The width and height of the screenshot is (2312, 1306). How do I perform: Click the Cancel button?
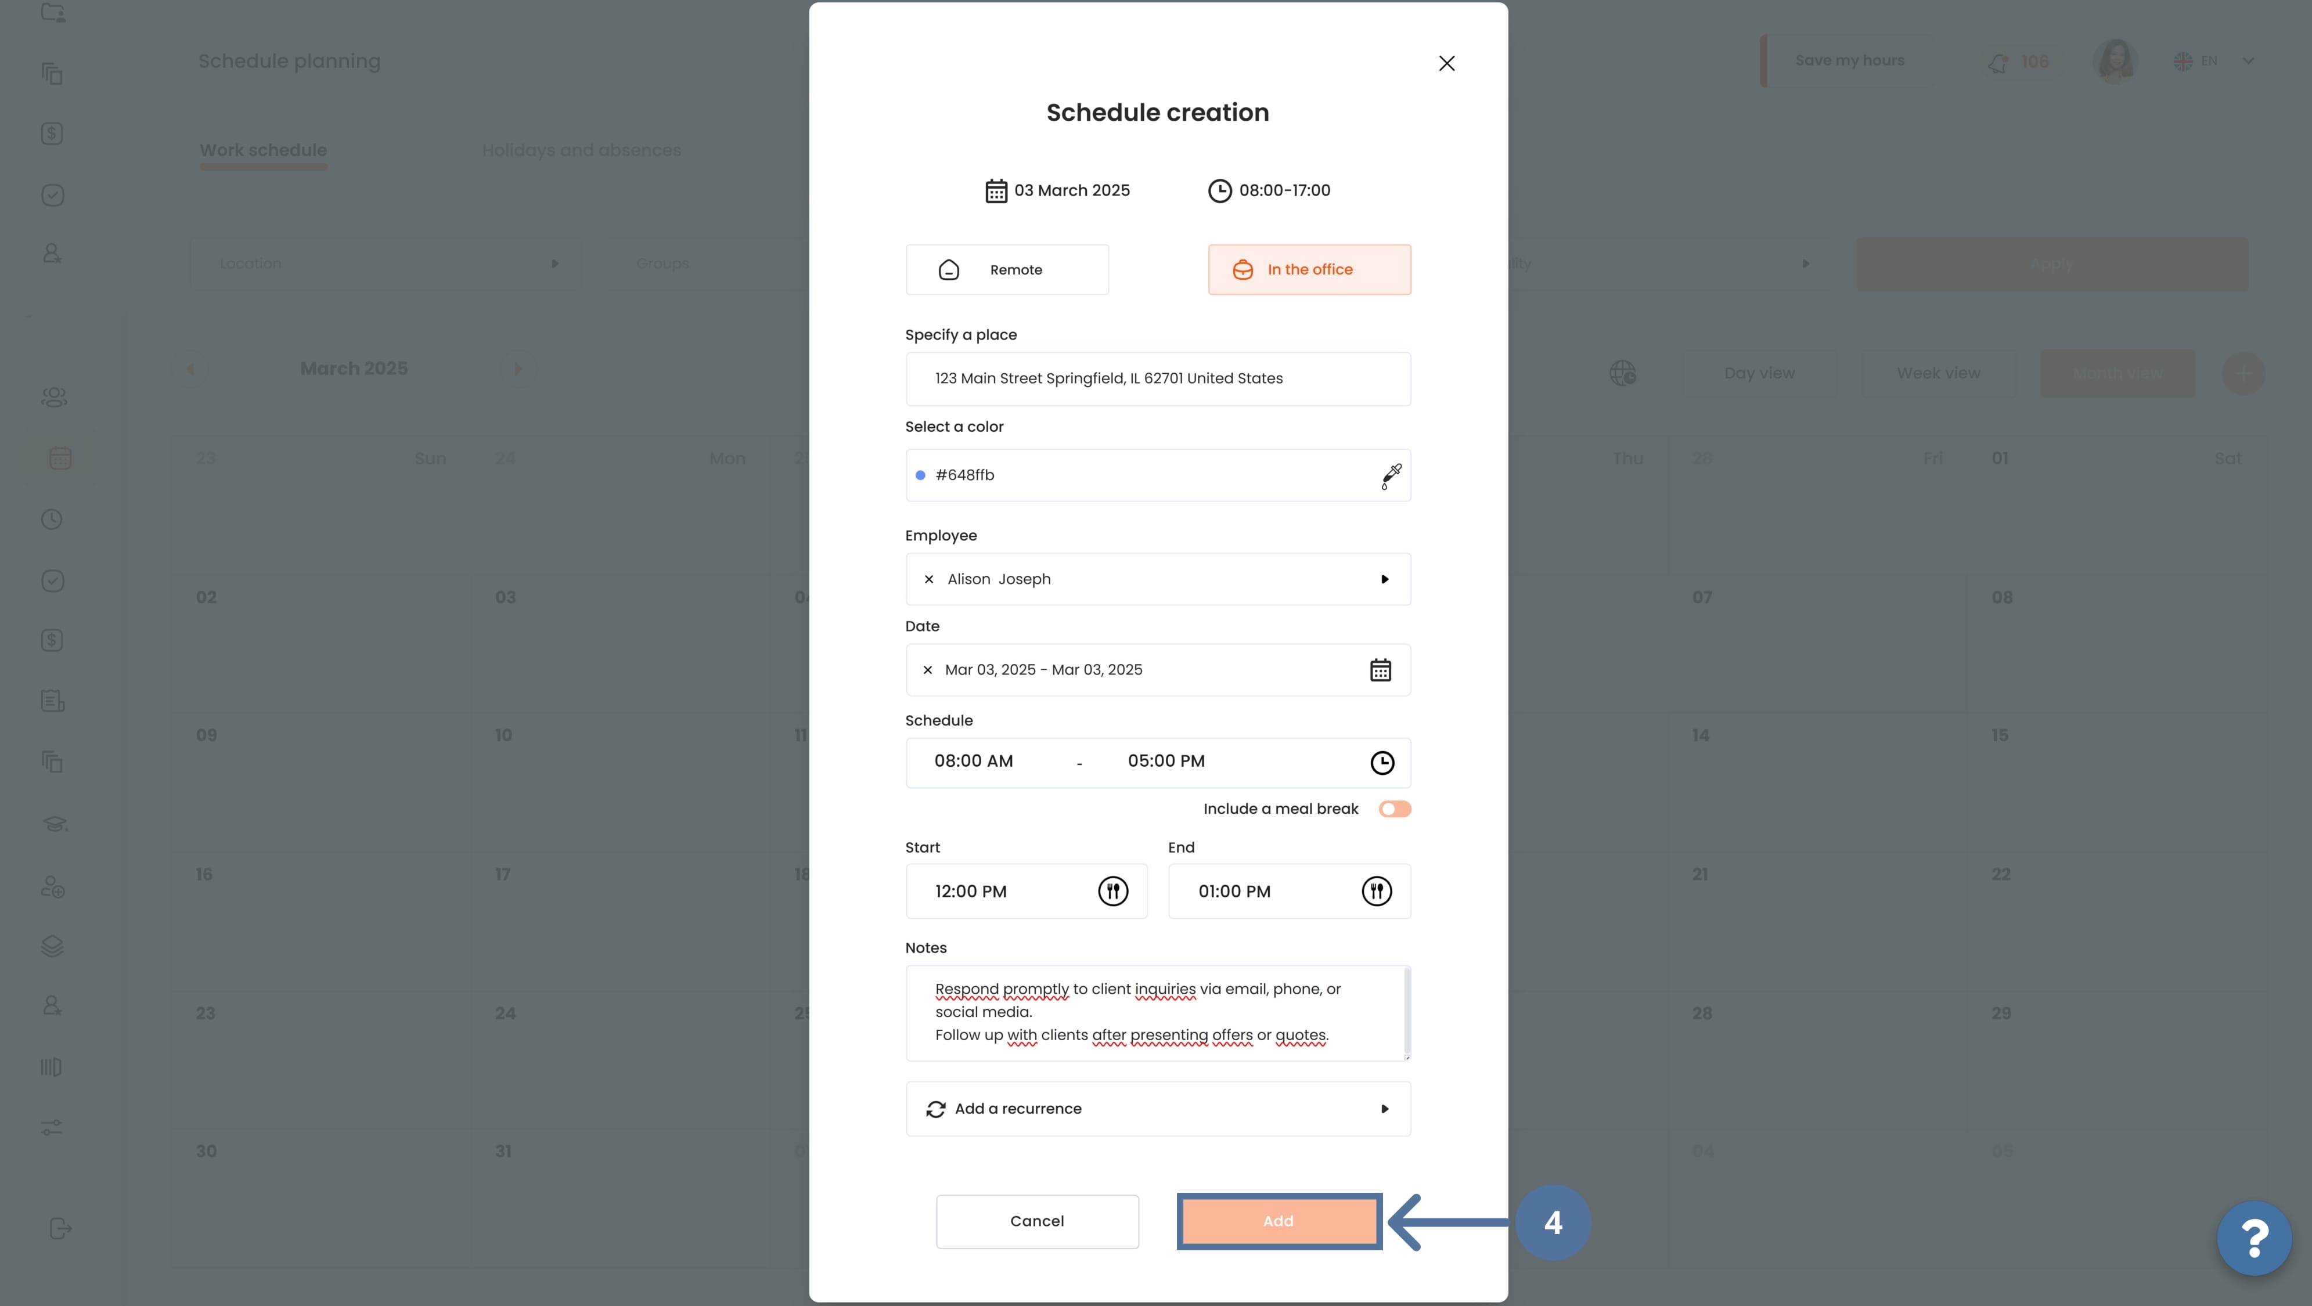coord(1036,1221)
